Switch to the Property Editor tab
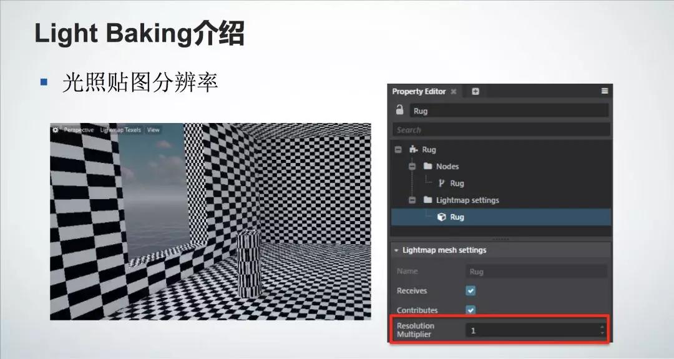 point(419,92)
